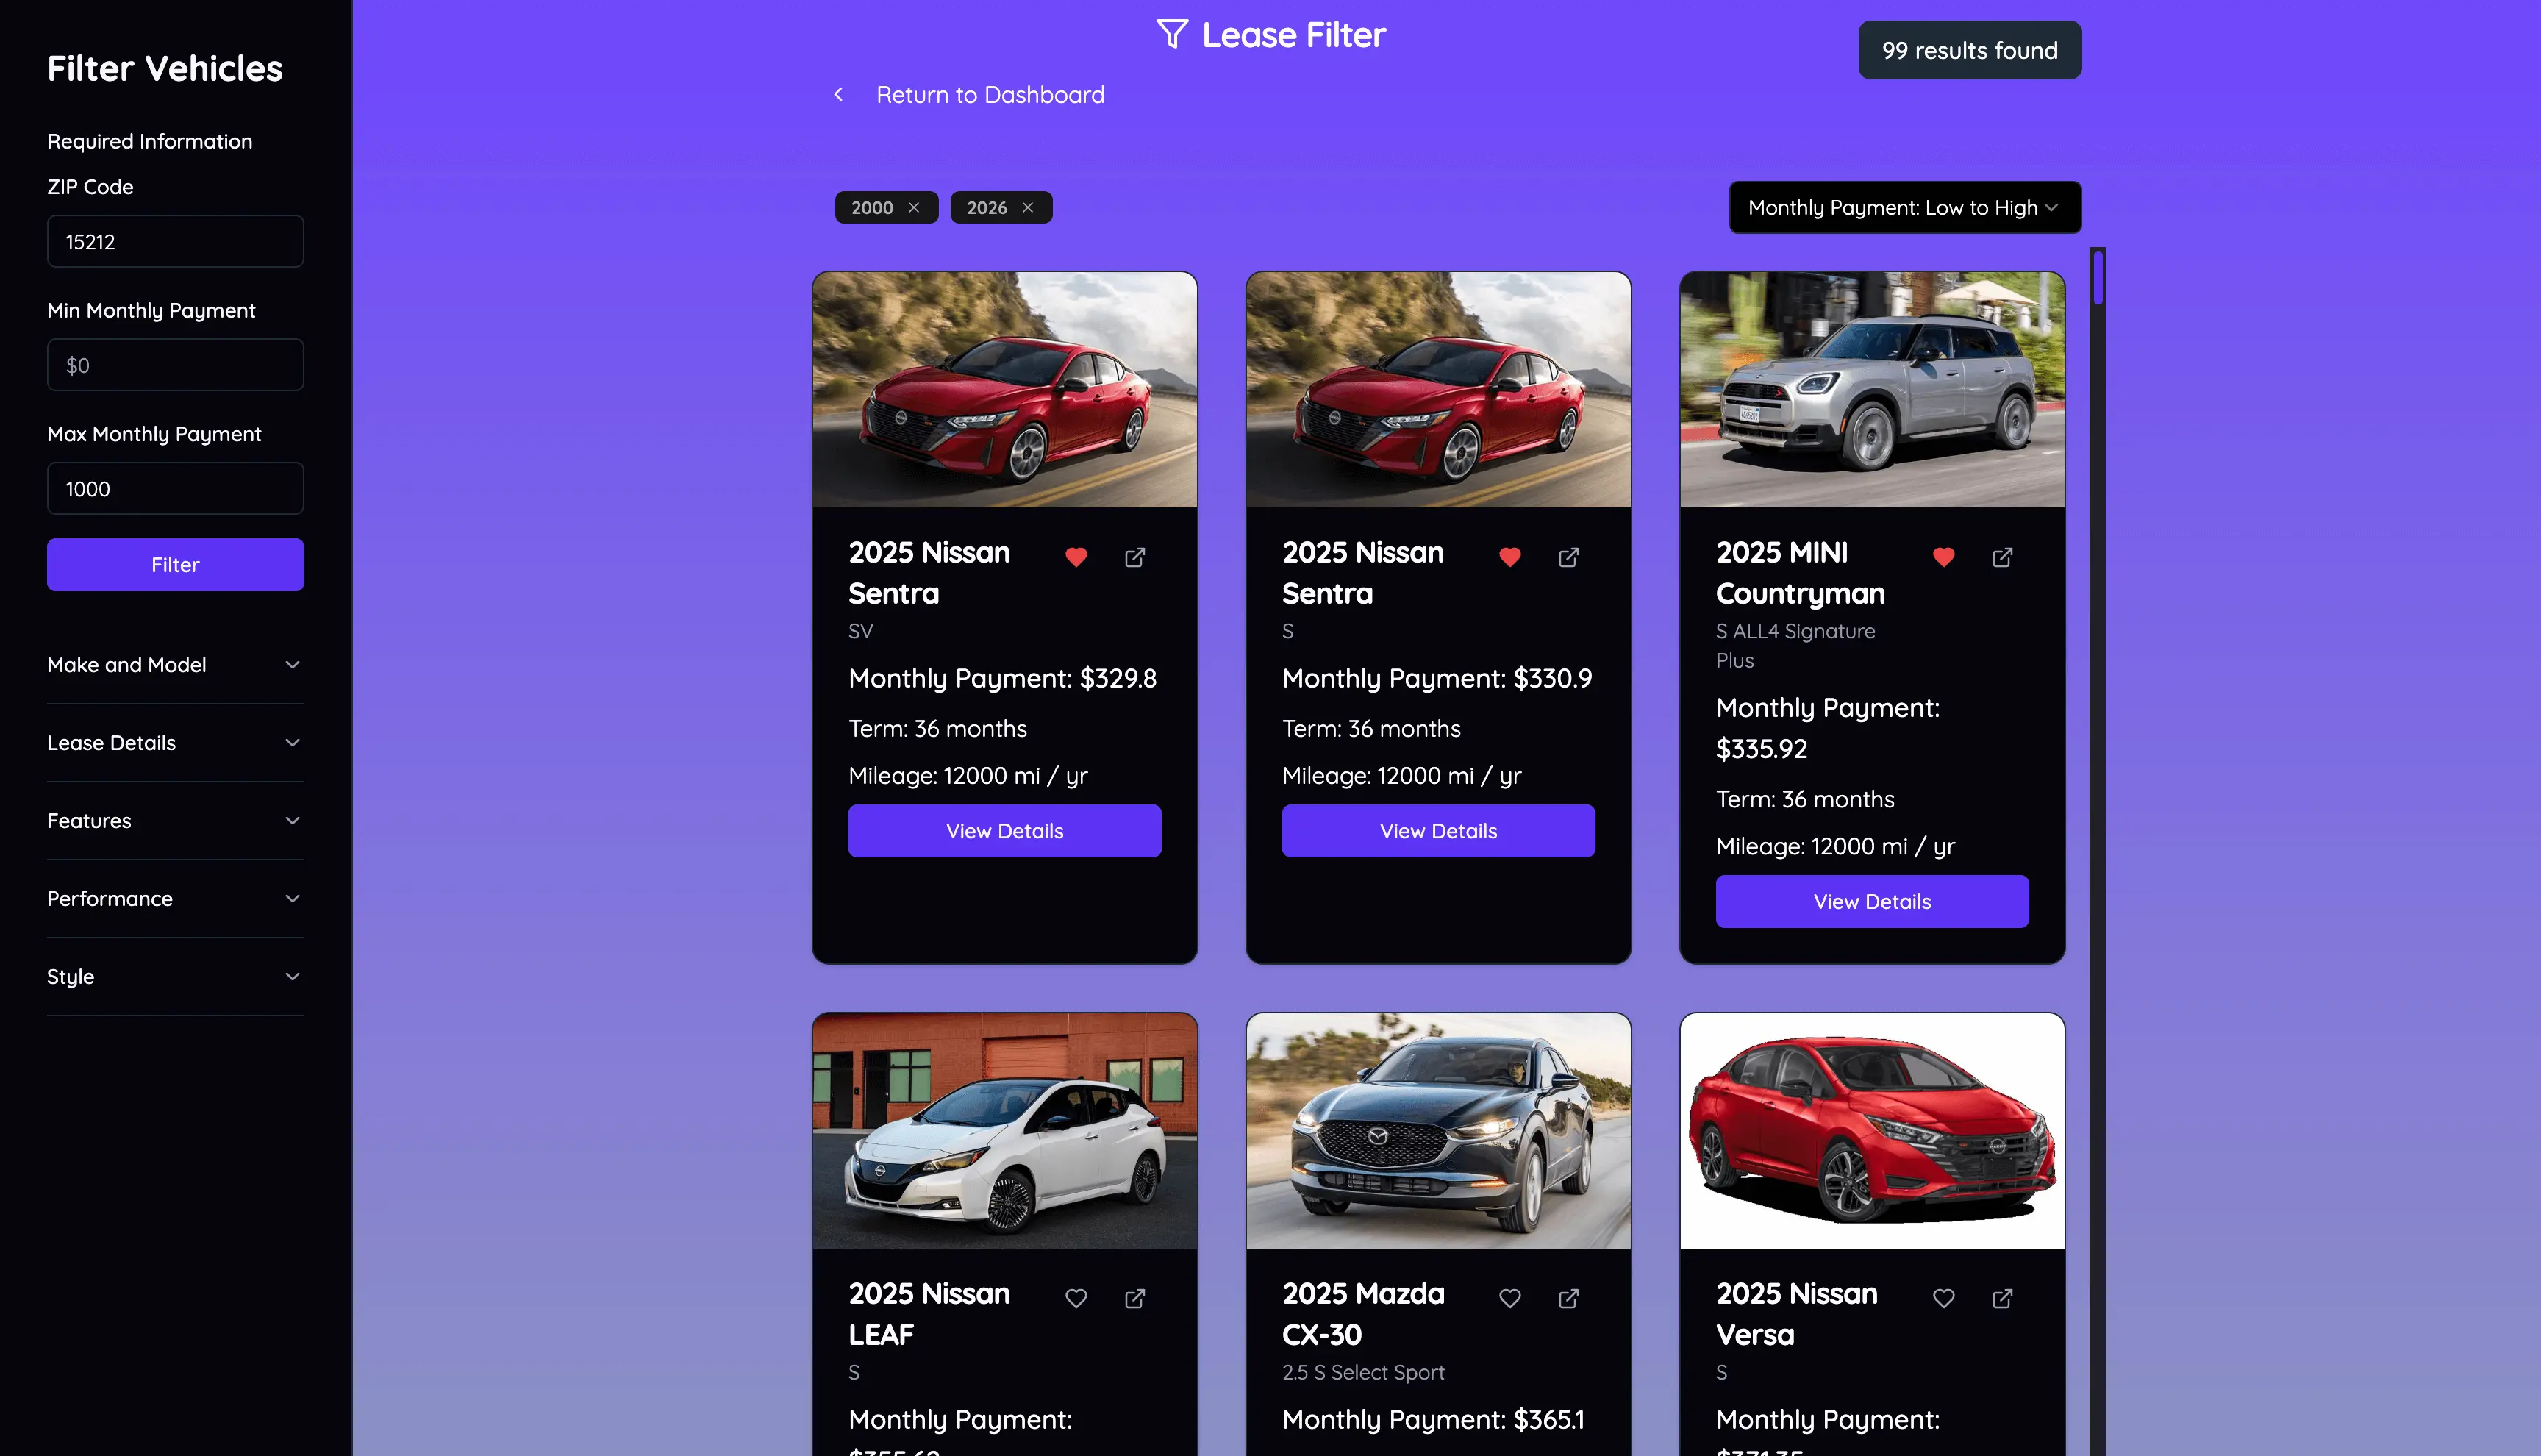Viewport: 2541px width, 1456px height.
Task: Expand the Performance filter section
Action: pyautogui.click(x=175, y=899)
